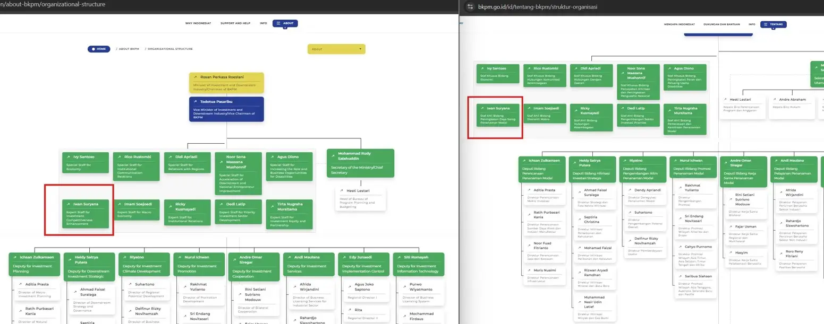Open INFO menu in left window

pos(264,23)
